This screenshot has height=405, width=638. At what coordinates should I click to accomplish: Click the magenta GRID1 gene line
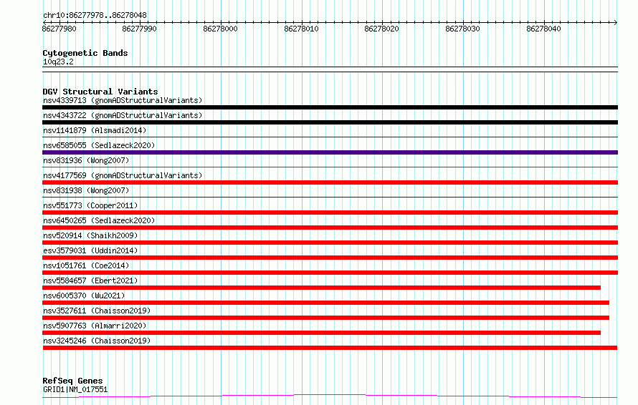(330, 396)
